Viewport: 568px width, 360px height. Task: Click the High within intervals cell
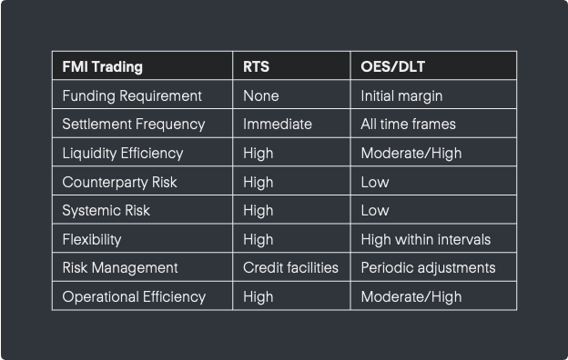click(433, 239)
